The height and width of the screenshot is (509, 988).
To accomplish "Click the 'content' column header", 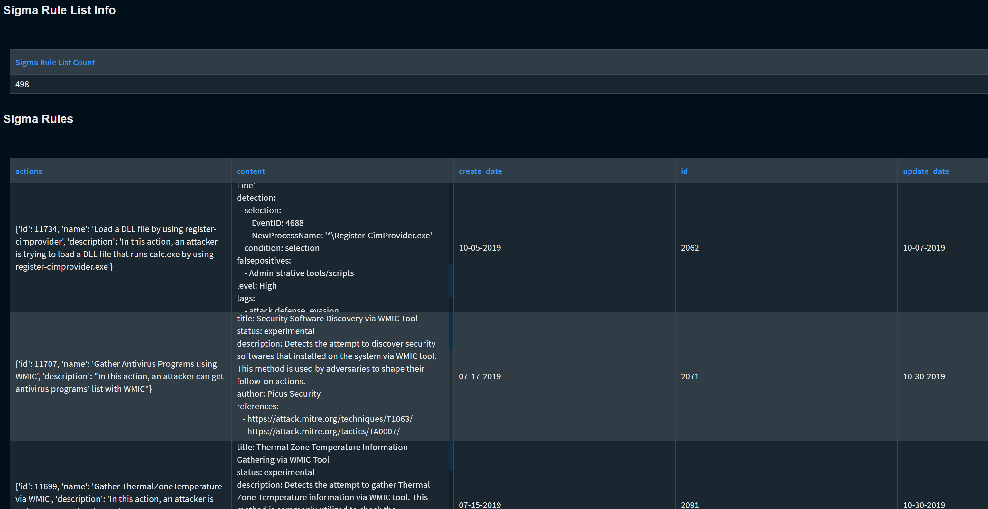I will 250,171.
